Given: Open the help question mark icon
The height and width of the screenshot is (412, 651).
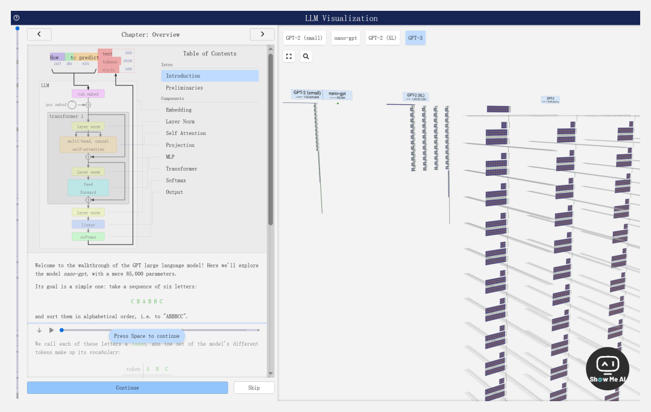Looking at the screenshot, I should (17, 18).
